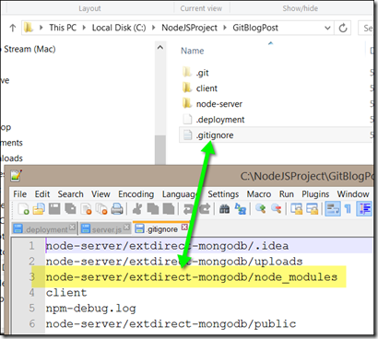Click NodeJSProject in the address path
378x339 pixels.
click(189, 28)
